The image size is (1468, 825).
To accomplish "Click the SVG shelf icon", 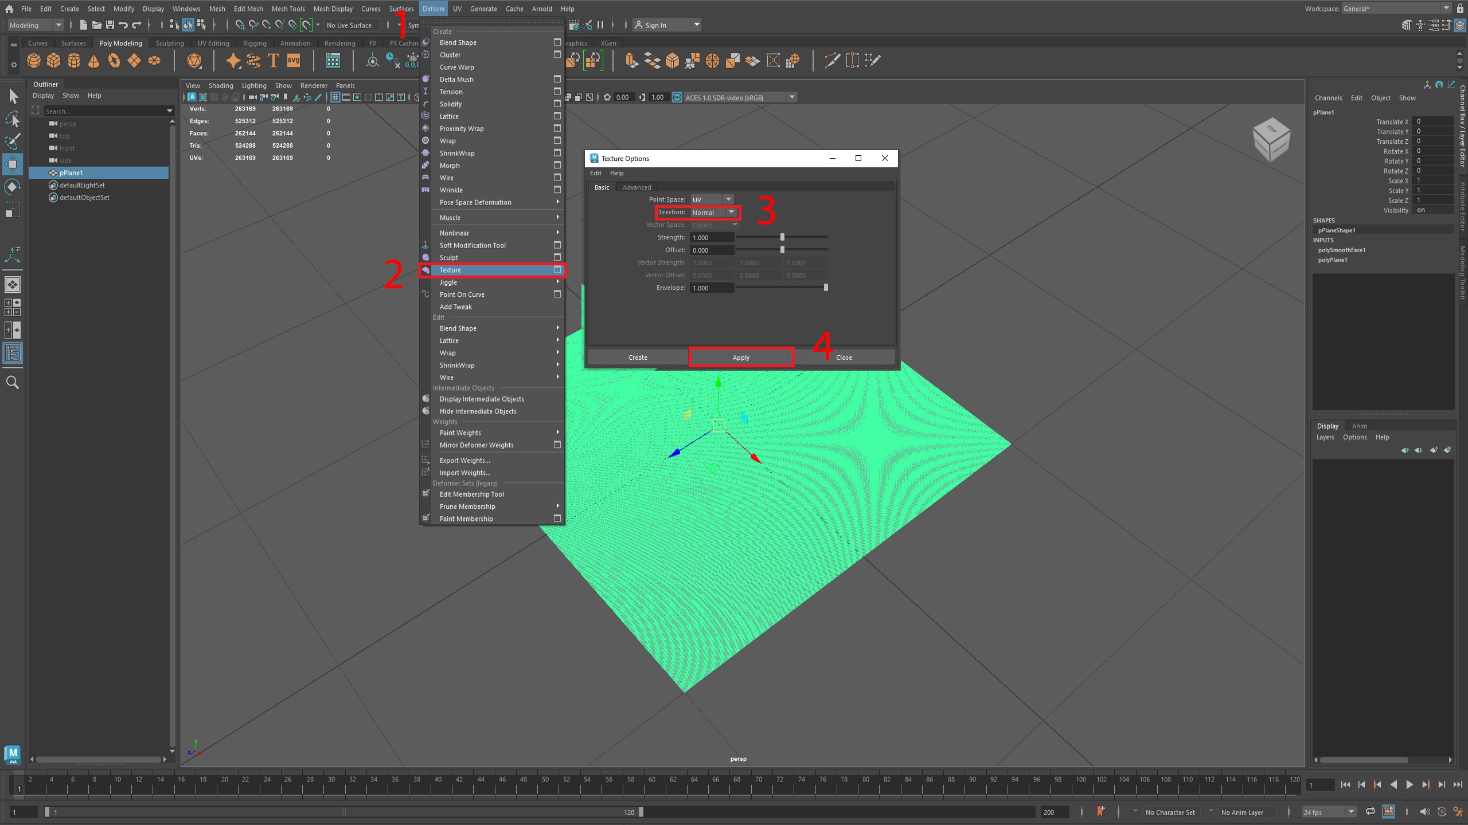I will click(x=294, y=60).
